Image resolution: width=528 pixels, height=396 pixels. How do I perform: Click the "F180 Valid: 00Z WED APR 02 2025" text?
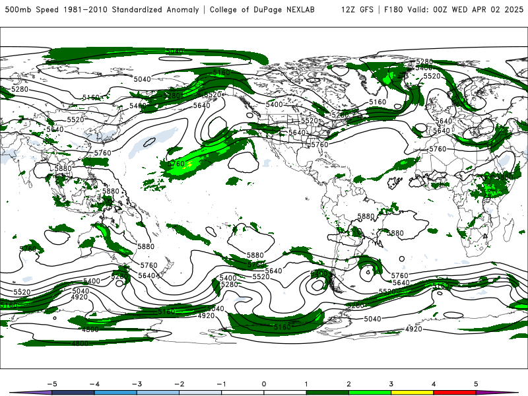453,9
